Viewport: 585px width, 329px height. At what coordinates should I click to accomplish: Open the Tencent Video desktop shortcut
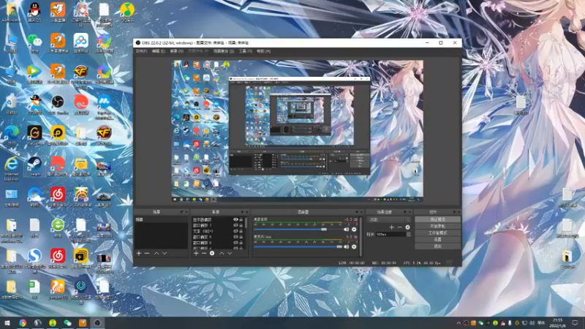(34, 73)
